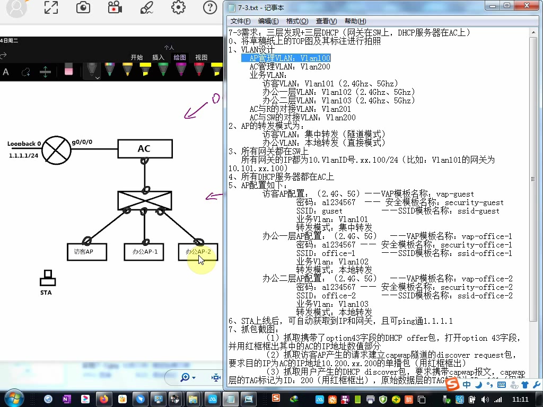Switch to the 视图 tab
The width and height of the screenshot is (543, 407).
(x=200, y=57)
